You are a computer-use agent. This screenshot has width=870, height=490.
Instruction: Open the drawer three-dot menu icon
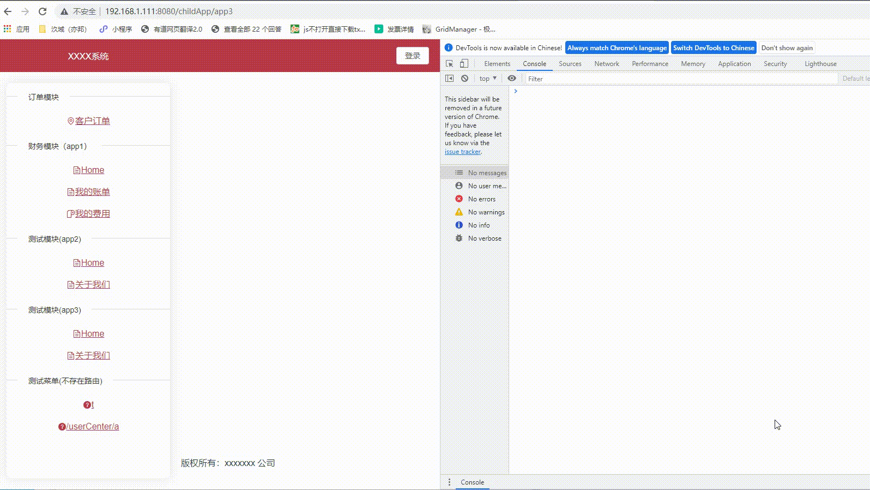pyautogui.click(x=449, y=482)
